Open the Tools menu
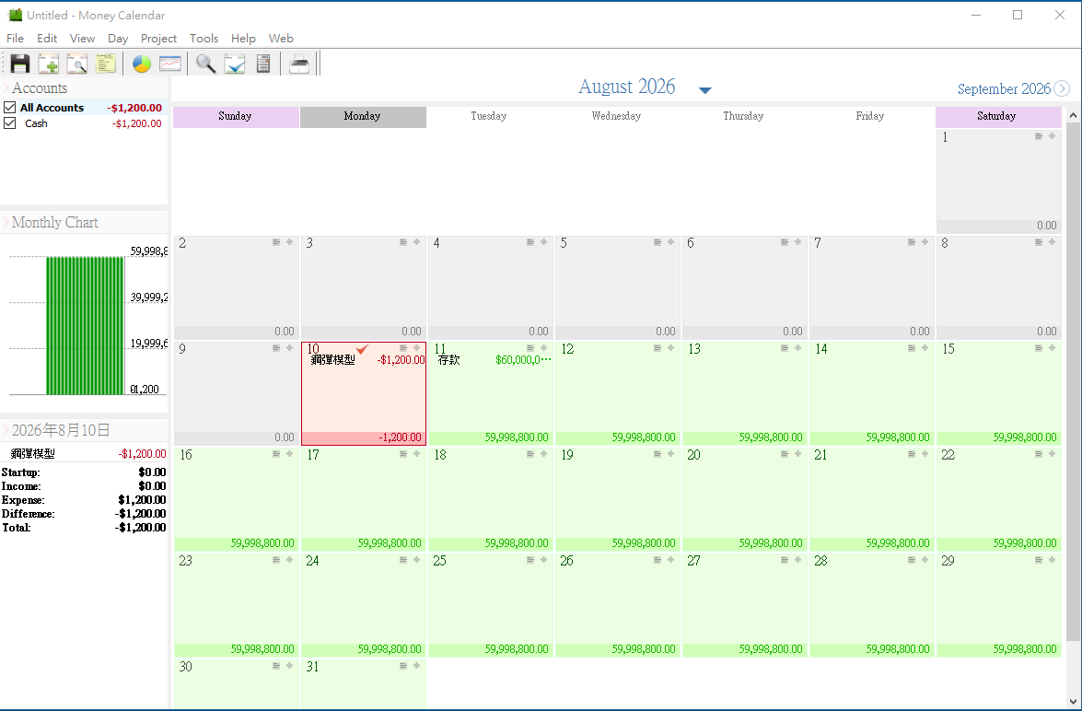Image resolution: width=1082 pixels, height=711 pixels. (204, 39)
